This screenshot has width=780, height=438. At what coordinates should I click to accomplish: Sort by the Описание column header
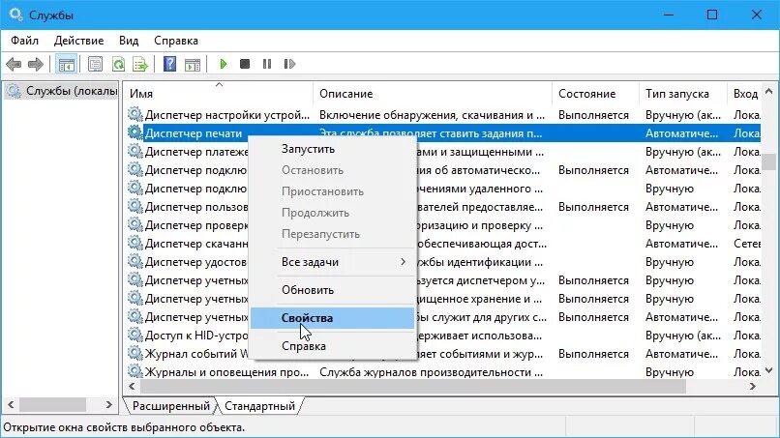click(433, 94)
